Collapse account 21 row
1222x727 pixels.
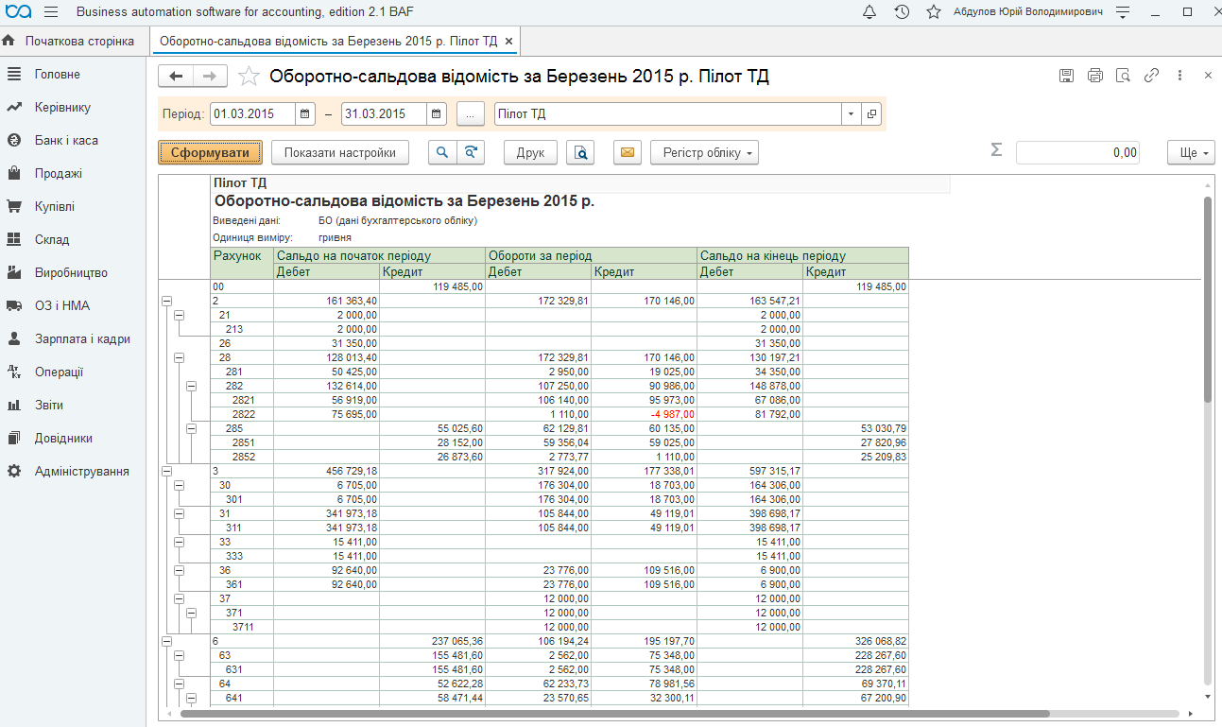179,315
